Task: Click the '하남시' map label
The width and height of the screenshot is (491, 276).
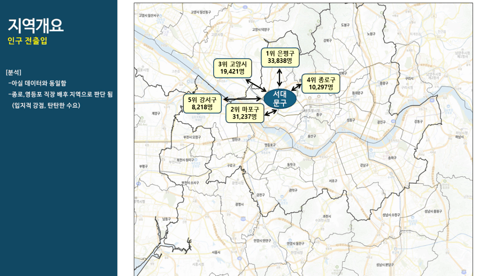Action: (460, 137)
